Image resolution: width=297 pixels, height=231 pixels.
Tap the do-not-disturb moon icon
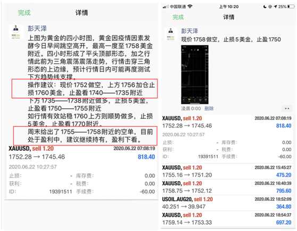click(x=265, y=6)
